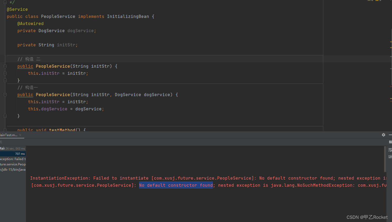Select the 26 sec, 563 ms root test node
Screen dimensions: 392x222
point(13,149)
